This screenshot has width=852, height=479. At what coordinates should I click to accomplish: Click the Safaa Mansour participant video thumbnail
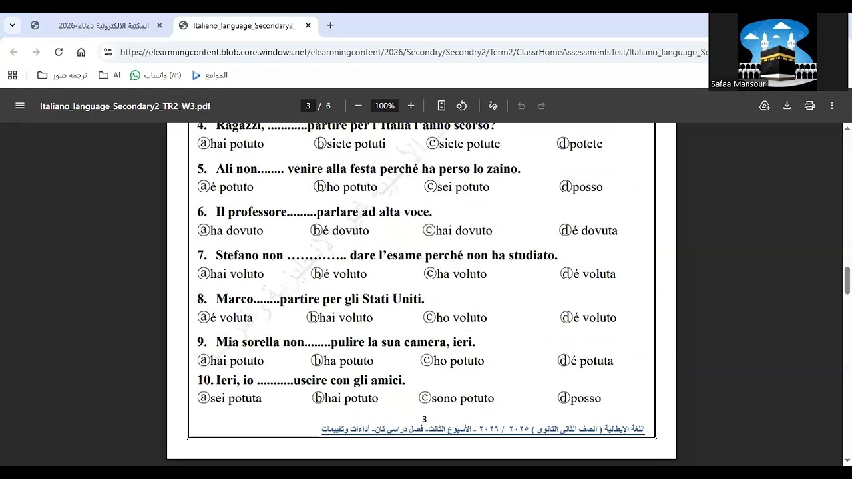point(778,51)
